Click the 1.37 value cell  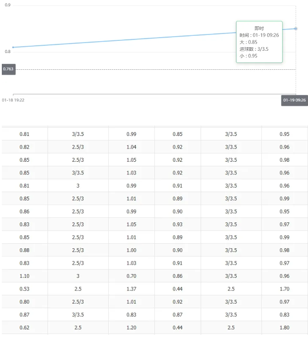click(131, 289)
